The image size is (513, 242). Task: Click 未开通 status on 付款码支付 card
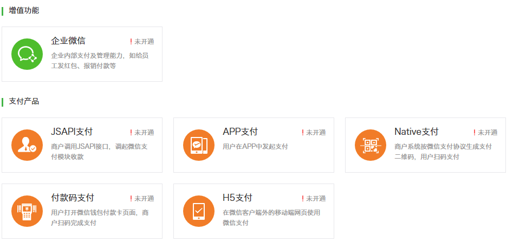(142, 199)
